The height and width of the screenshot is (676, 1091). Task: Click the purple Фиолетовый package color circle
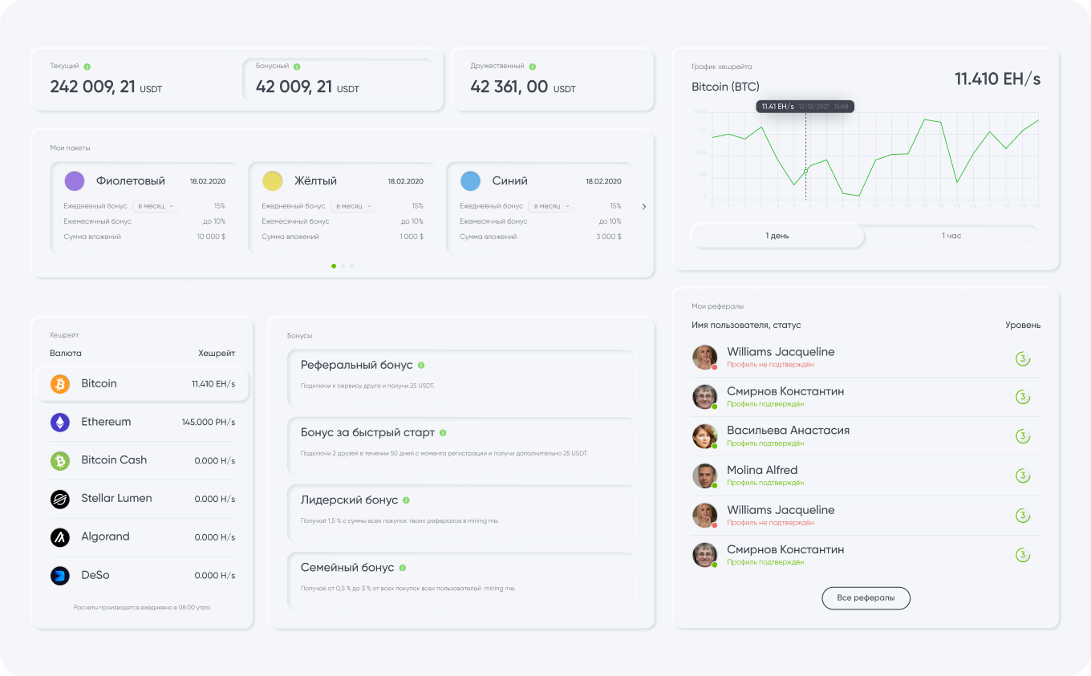point(75,181)
